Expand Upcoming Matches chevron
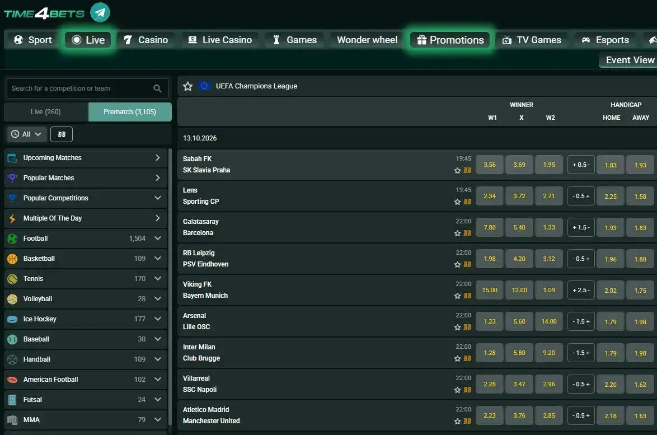Viewport: 657px width, 435px height. pyautogui.click(x=158, y=157)
